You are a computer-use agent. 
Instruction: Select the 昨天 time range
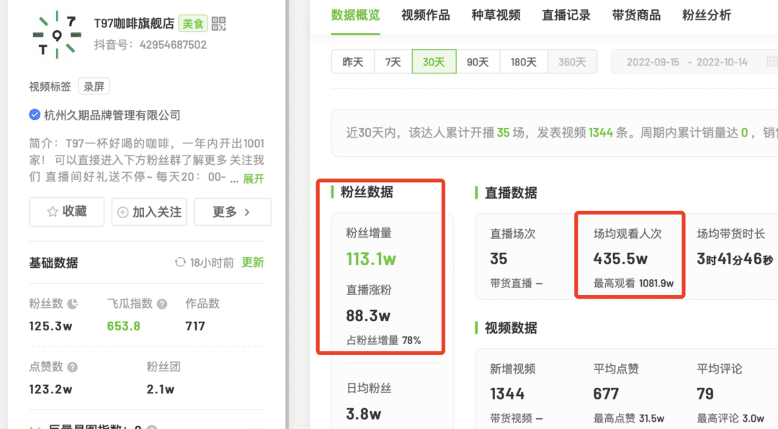353,62
